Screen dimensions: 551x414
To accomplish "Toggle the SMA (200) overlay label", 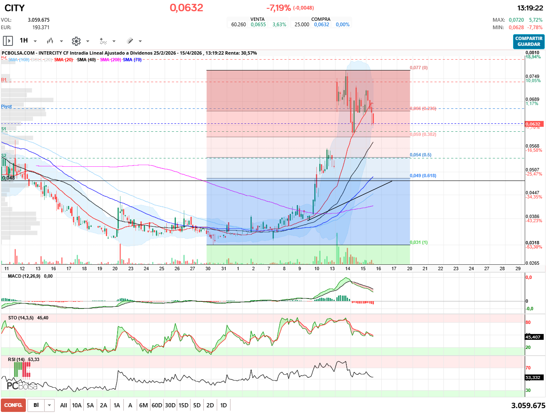I will coord(110,60).
